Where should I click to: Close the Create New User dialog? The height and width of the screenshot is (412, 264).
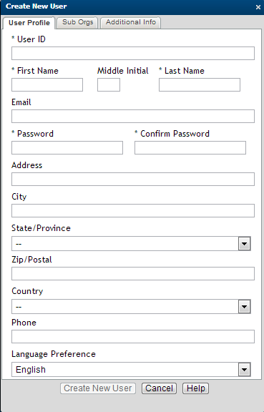[x=258, y=7]
